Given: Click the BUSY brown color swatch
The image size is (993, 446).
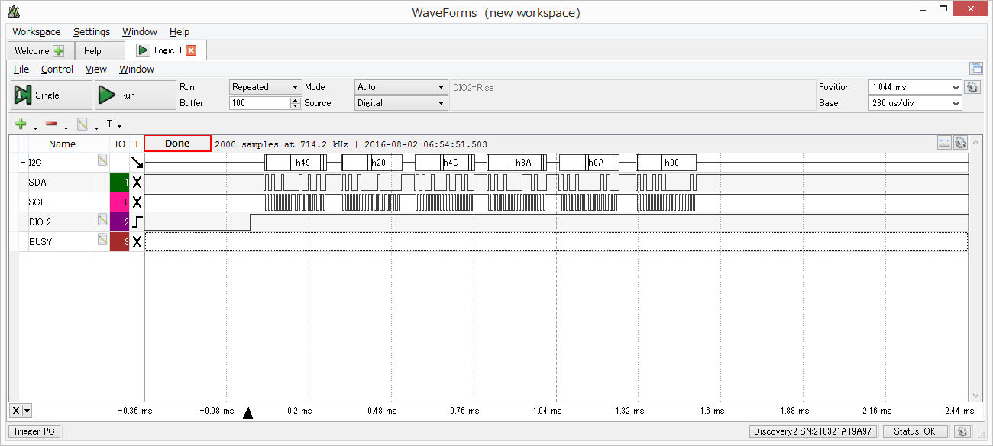Looking at the screenshot, I should click(x=119, y=242).
